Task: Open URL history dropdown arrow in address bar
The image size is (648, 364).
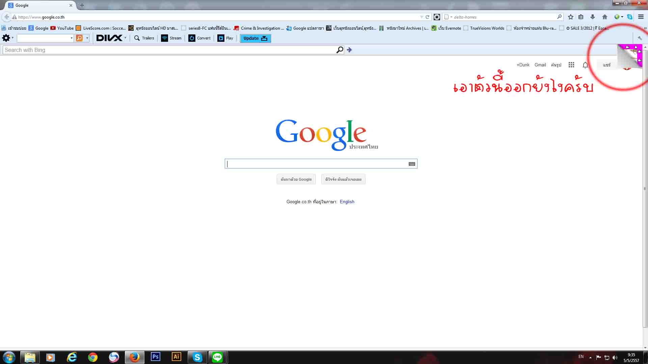Action: pyautogui.click(x=422, y=17)
